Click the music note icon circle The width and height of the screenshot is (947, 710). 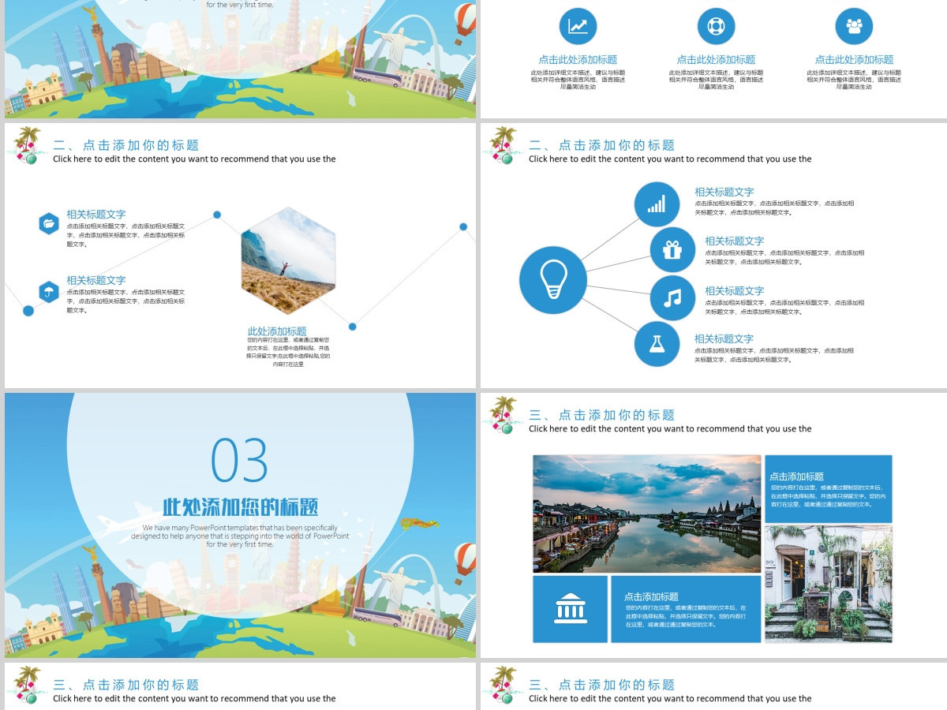(x=672, y=298)
